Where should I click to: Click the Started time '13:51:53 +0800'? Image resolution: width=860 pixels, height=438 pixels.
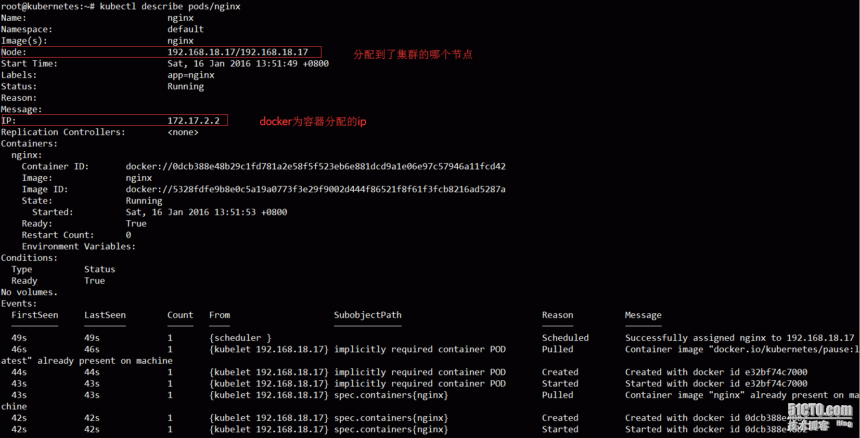coord(251,213)
